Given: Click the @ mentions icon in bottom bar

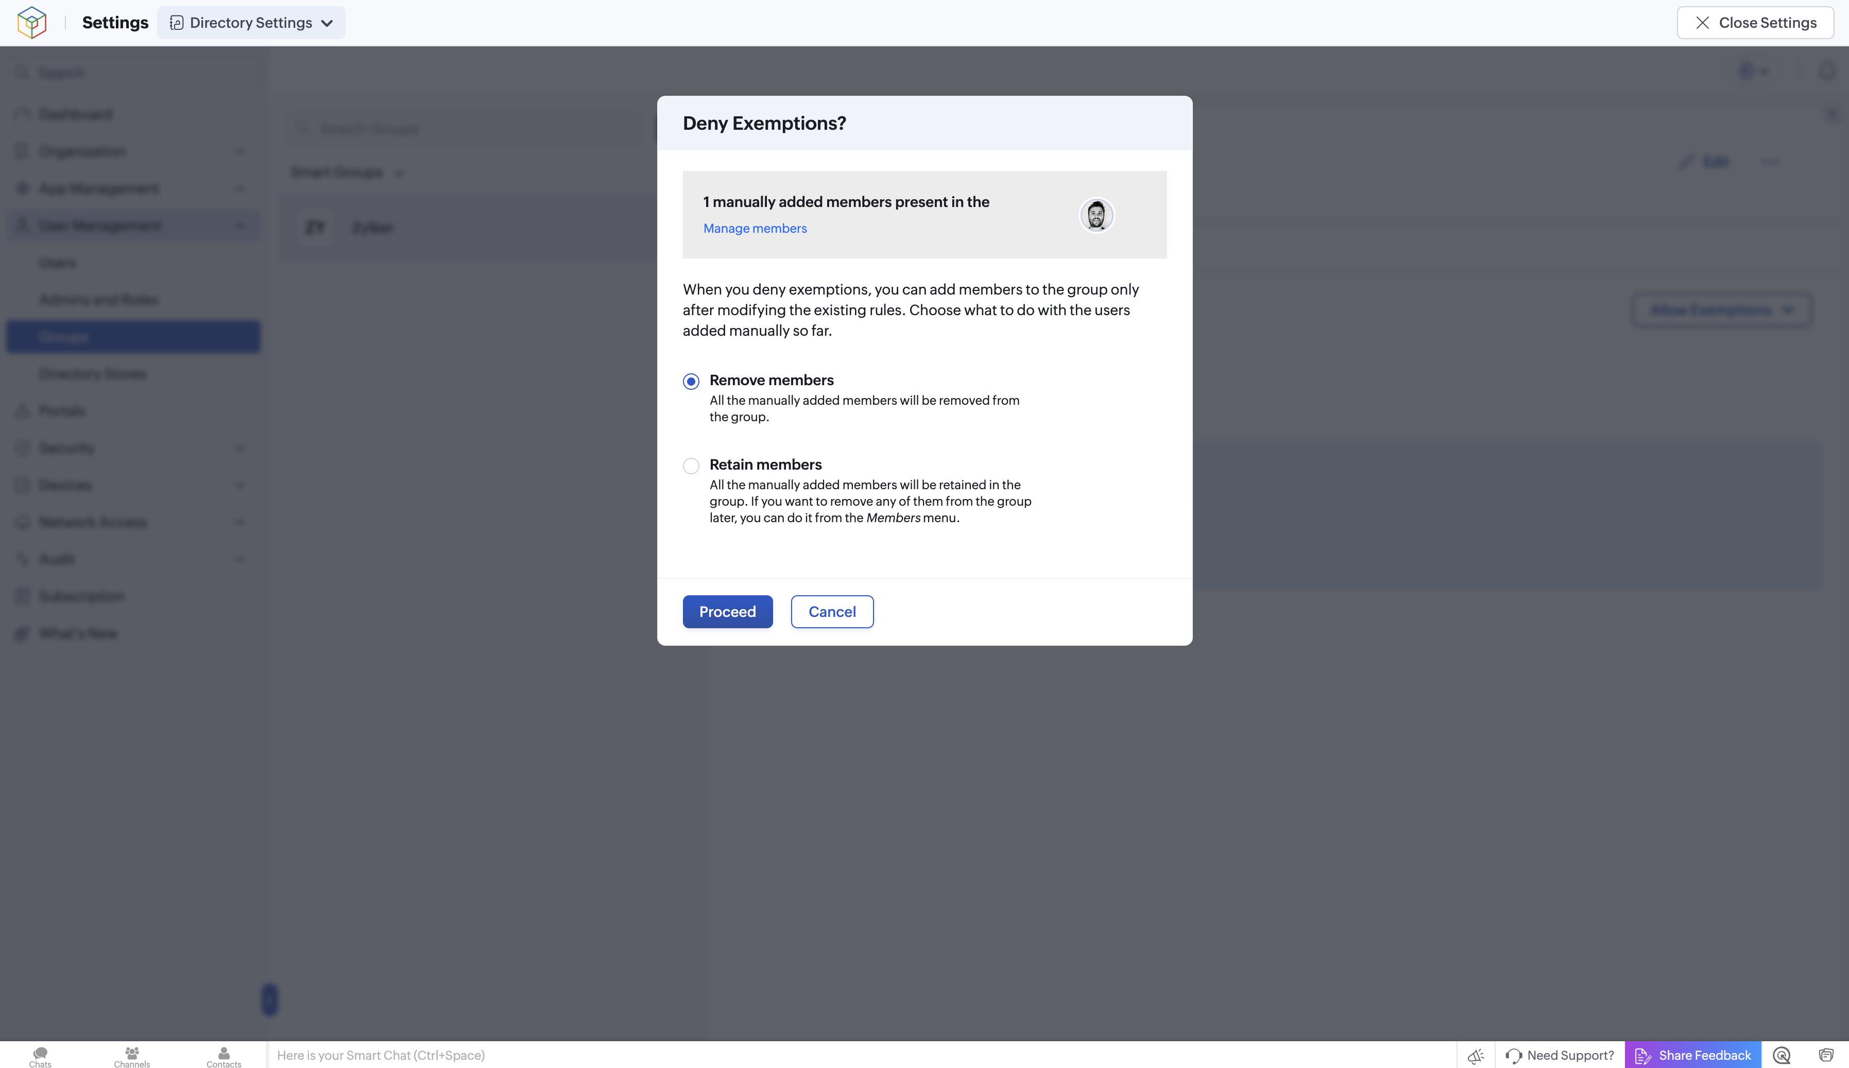Looking at the screenshot, I should pos(1782,1056).
